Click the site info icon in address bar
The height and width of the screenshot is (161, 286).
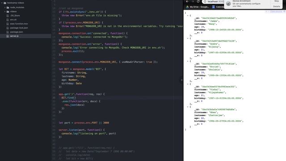click(205, 1)
